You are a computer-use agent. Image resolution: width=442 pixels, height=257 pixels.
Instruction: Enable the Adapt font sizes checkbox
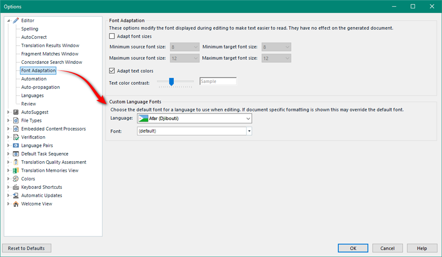[x=112, y=36]
